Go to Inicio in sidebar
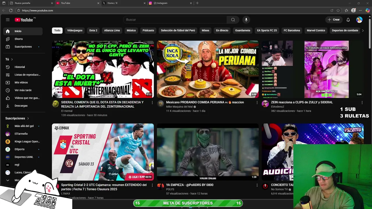 click(x=23, y=31)
